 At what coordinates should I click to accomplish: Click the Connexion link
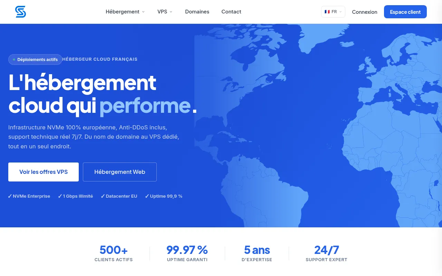click(x=365, y=12)
